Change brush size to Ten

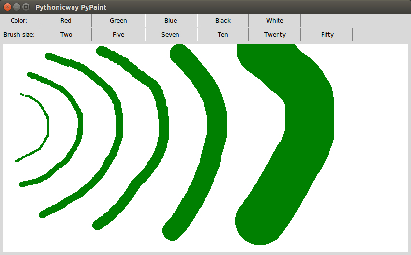(x=222, y=35)
